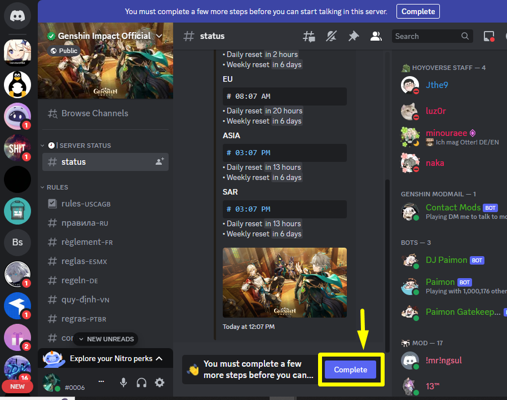The image size is (507, 400).
Task: Open the teal bucket server icon
Action: [x=17, y=211]
